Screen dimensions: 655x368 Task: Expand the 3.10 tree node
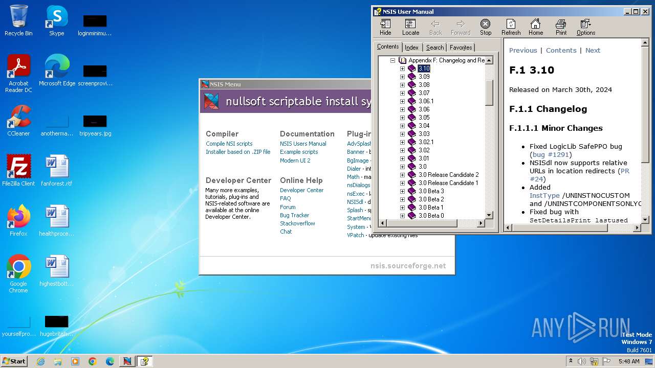coord(402,68)
